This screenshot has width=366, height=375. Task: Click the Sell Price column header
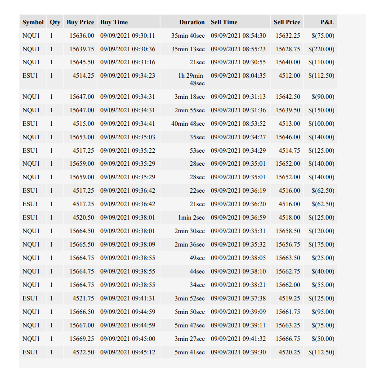coord(287,22)
